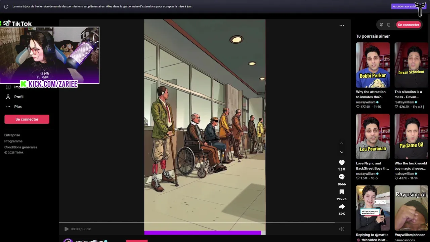Open the Madame Gil video thumbnail

pos(411,136)
